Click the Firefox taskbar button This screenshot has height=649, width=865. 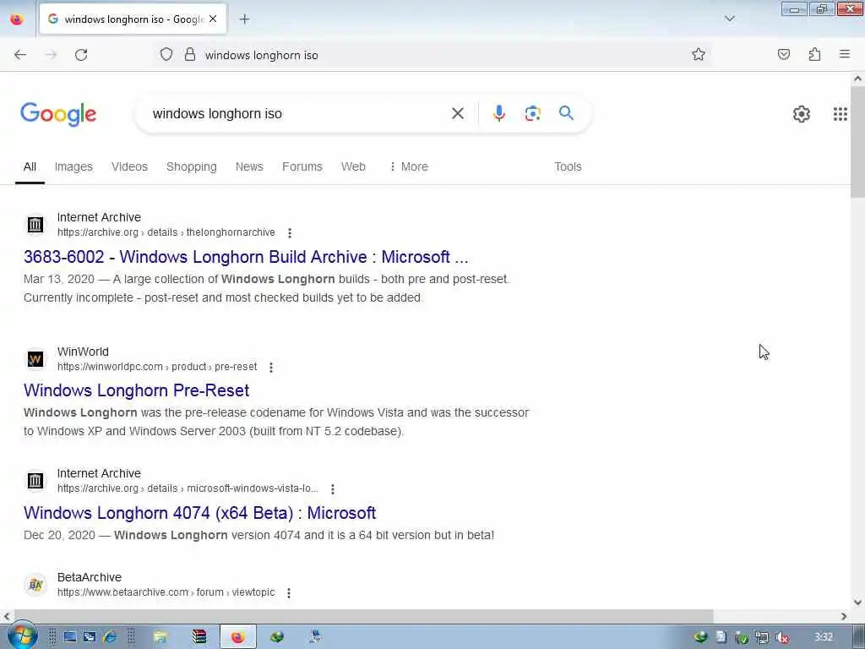(x=237, y=637)
